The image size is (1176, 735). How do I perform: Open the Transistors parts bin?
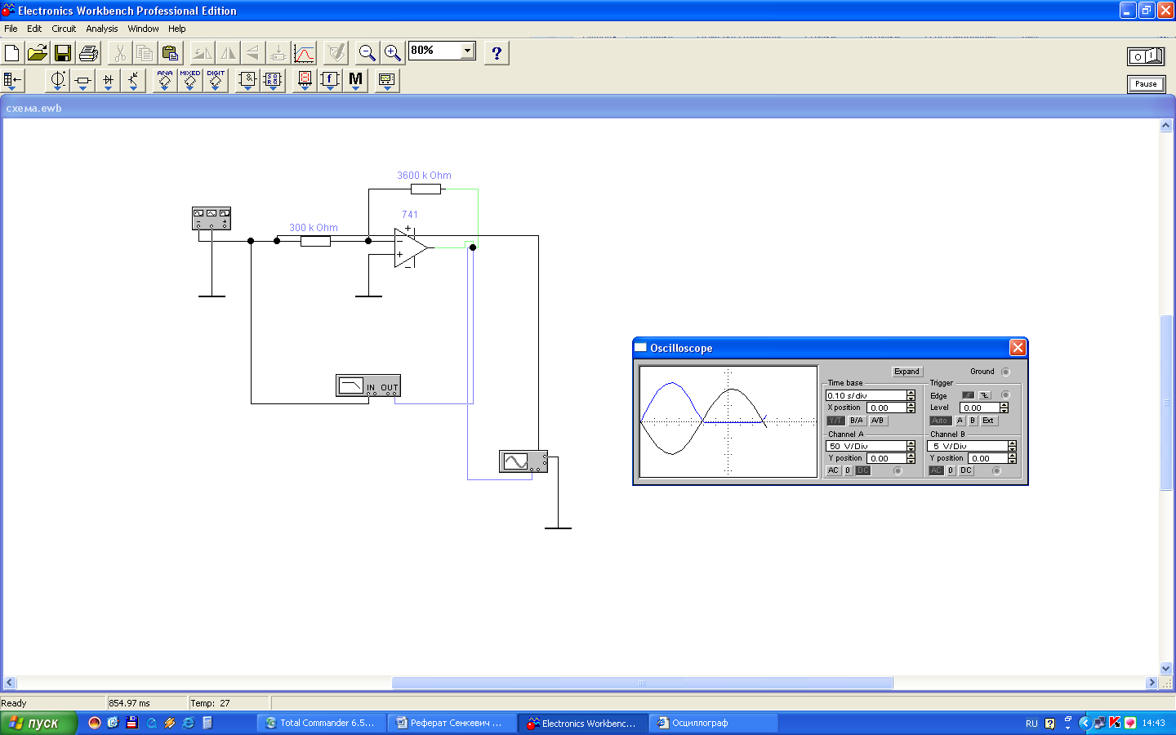[x=133, y=80]
